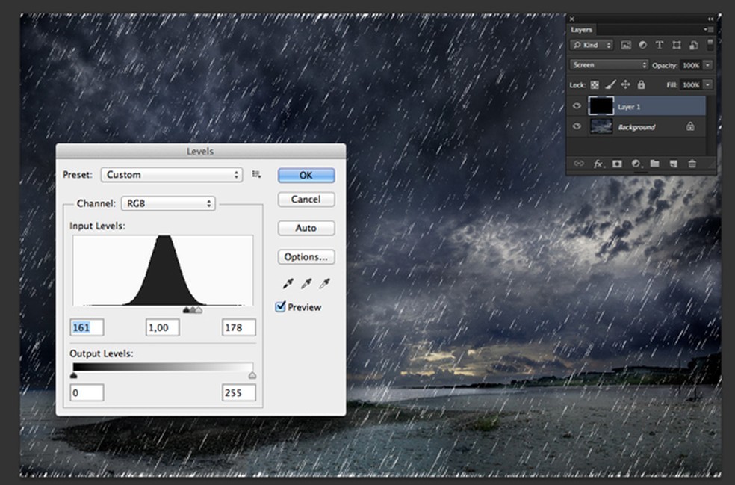Image resolution: width=735 pixels, height=485 pixels.
Task: Uncheck the Preview checkbox
Action: (x=281, y=307)
